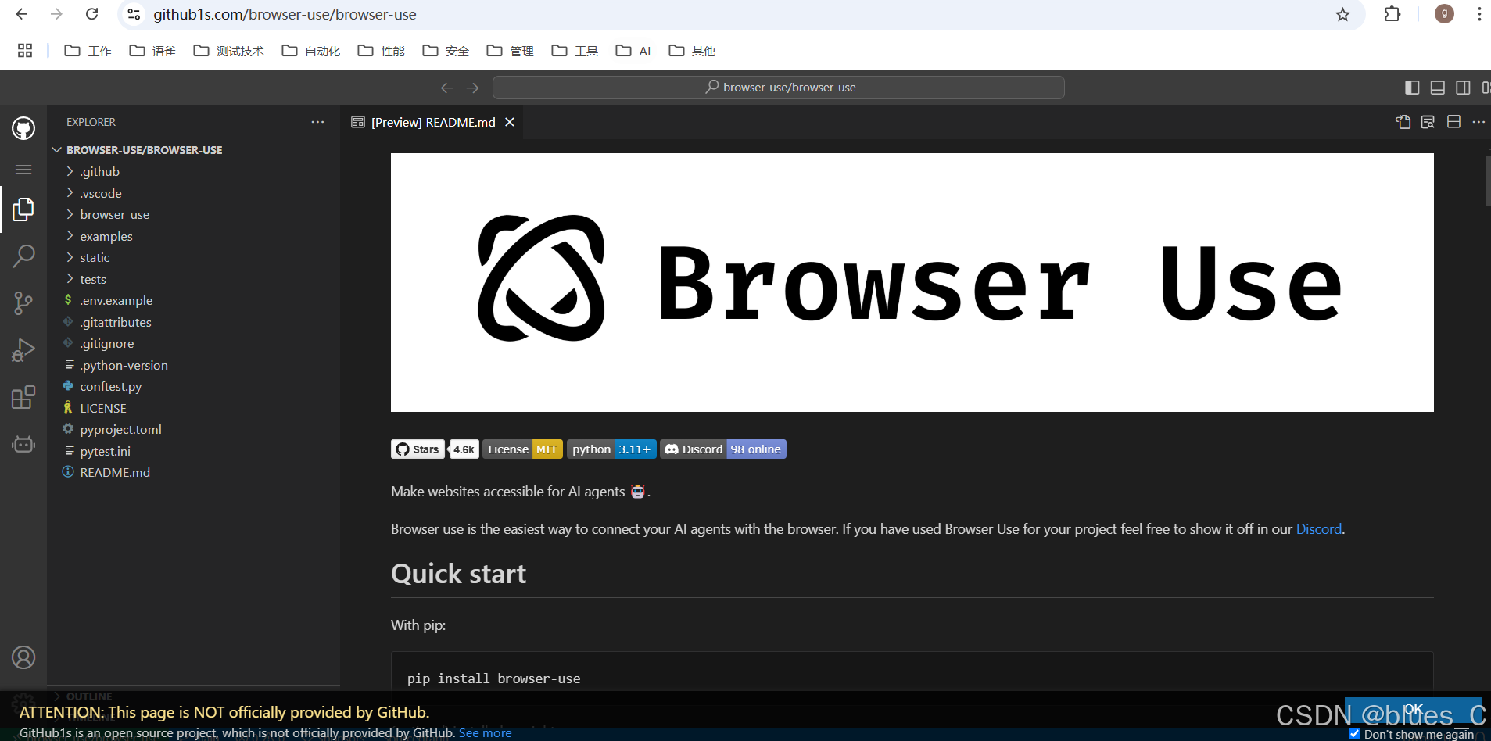Click the python 3.11+ badge
1491x741 pixels.
611,449
